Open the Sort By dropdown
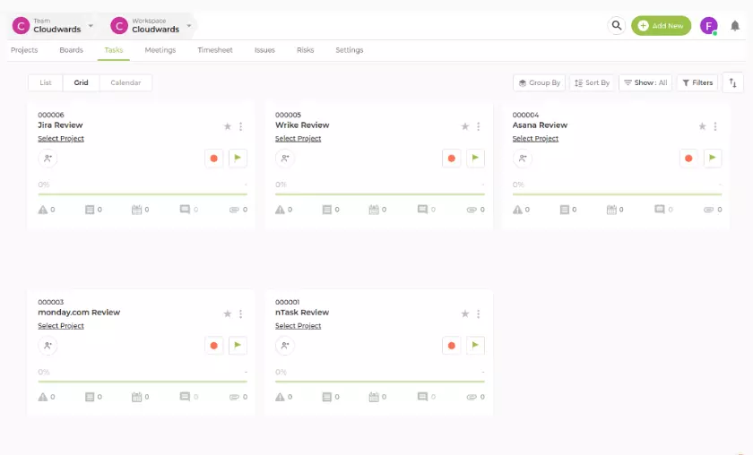 (x=593, y=82)
